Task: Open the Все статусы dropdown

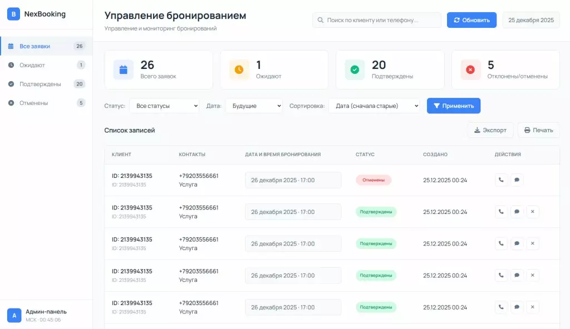Action: 164,106
